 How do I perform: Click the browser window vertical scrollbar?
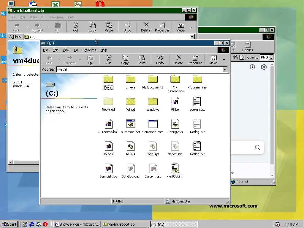tap(272, 115)
